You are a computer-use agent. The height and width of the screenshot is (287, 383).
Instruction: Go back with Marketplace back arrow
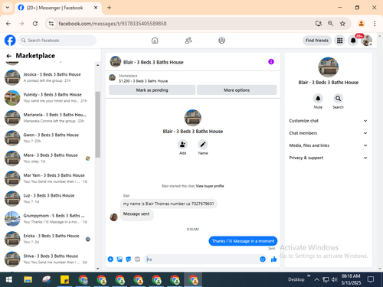9,56
